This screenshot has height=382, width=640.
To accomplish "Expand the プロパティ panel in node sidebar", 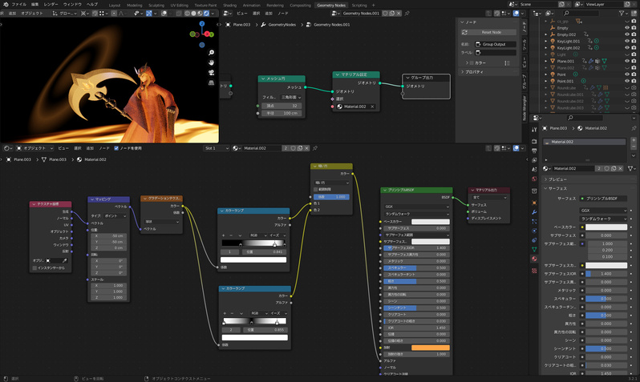I will pos(474,72).
